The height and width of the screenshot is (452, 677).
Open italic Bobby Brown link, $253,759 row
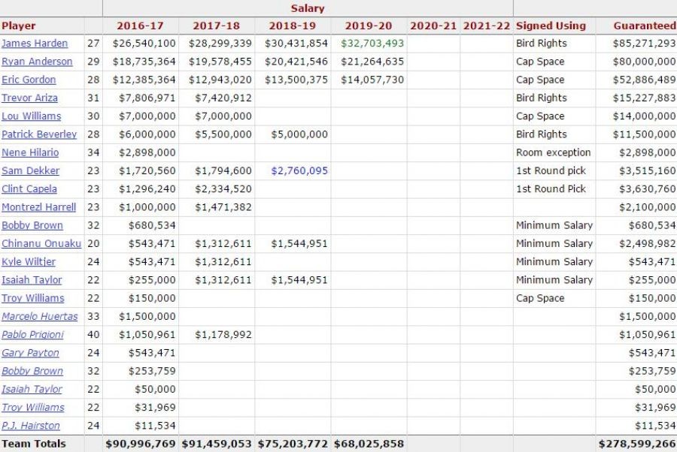[x=32, y=371]
